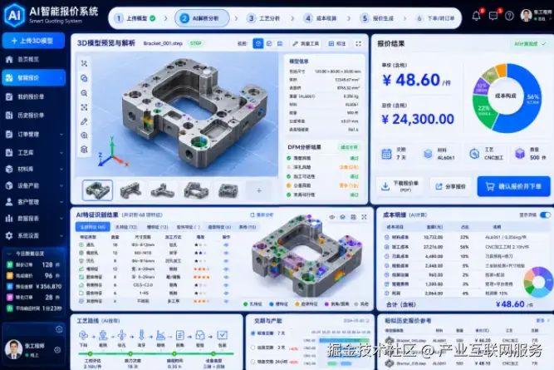This screenshot has width=554, height=370.
Task: Open 我的报价单 in sidebar
Action: 34,96
